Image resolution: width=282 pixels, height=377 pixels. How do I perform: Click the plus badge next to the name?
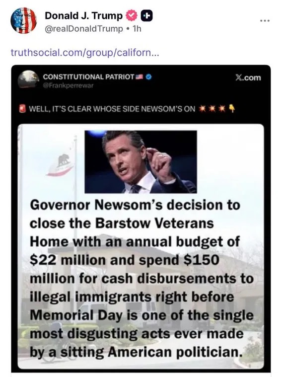(146, 16)
